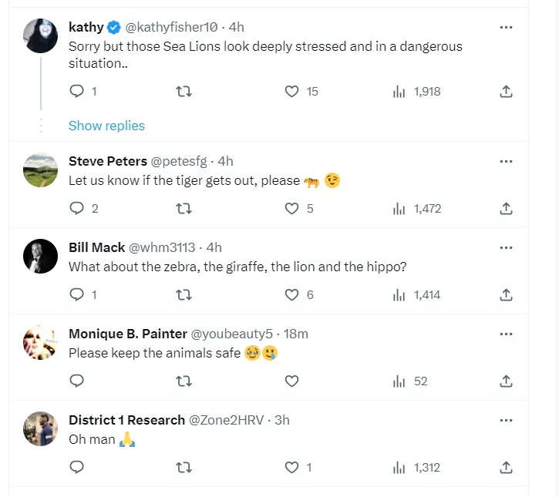
Task: Like Steve Peters' tiger tweet
Action: (x=292, y=208)
